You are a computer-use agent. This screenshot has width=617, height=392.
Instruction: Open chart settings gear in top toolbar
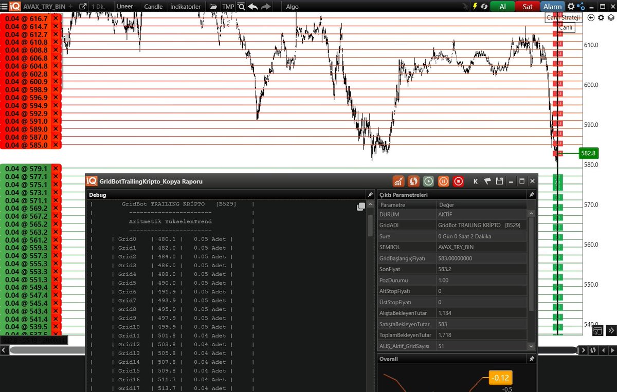pos(571,7)
